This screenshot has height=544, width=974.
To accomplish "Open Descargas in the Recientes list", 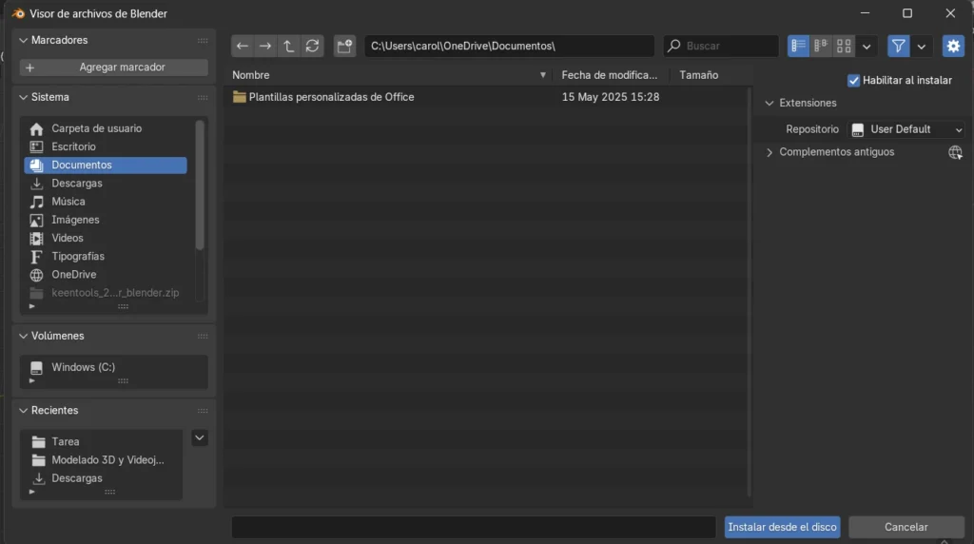I will [103, 478].
